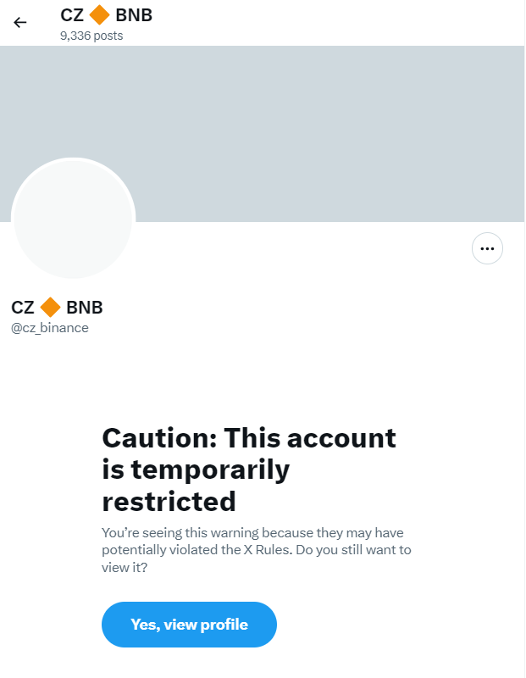Click the "CZ" text in the top header
The width and height of the screenshot is (526, 678).
pyautogui.click(x=72, y=14)
